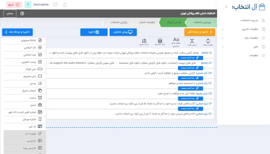Viewport: 270px width, 154px height.
Task: Switch to ویرایش انتخابات step tab
Action: 202,22
